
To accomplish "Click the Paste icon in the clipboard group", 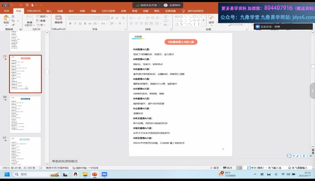I will [6, 18].
